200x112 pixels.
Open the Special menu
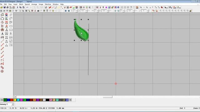pyautogui.click(x=27, y=4)
